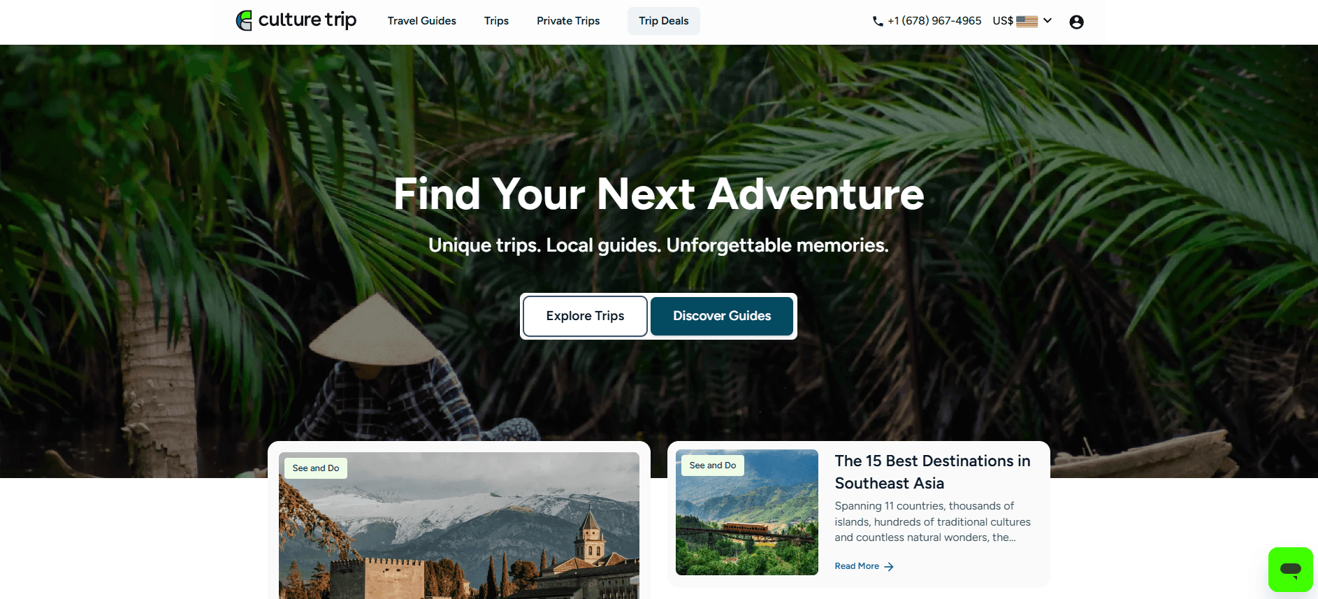This screenshot has width=1318, height=599.
Task: Open the US$ currency selector
Action: [1022, 21]
